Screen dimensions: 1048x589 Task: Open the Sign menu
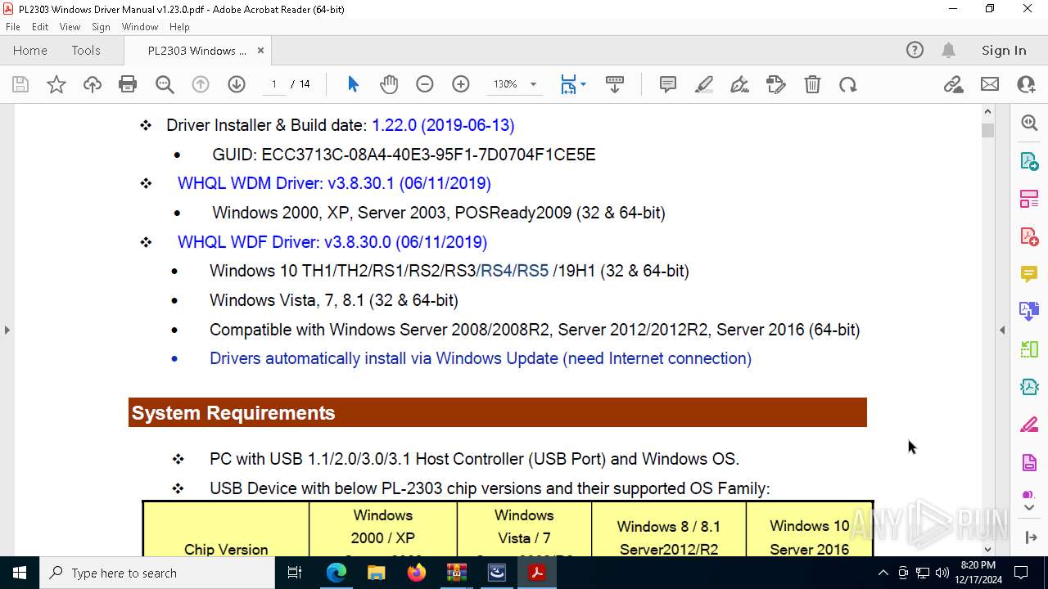point(101,27)
